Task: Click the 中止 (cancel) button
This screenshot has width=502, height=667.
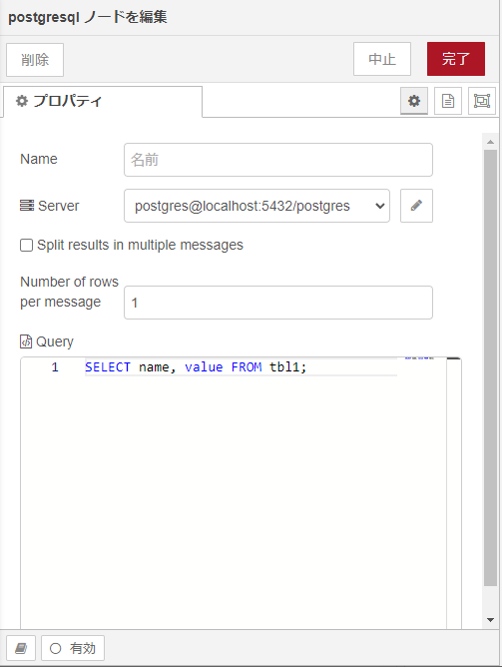Action: (x=381, y=59)
